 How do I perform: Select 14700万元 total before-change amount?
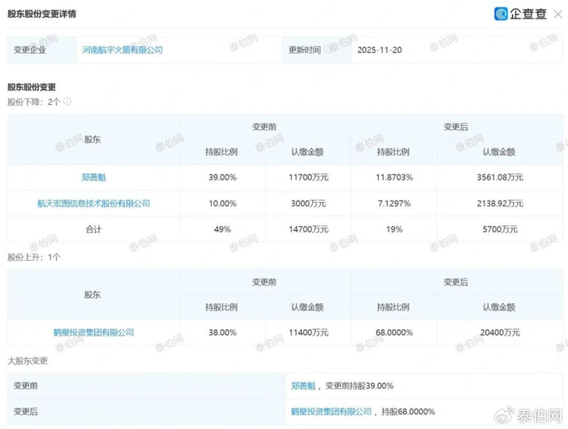coord(308,229)
